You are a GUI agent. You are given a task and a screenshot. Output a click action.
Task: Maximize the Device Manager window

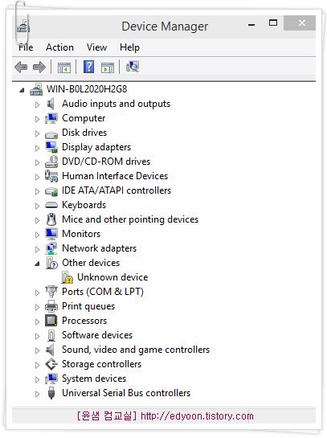[x=273, y=23]
